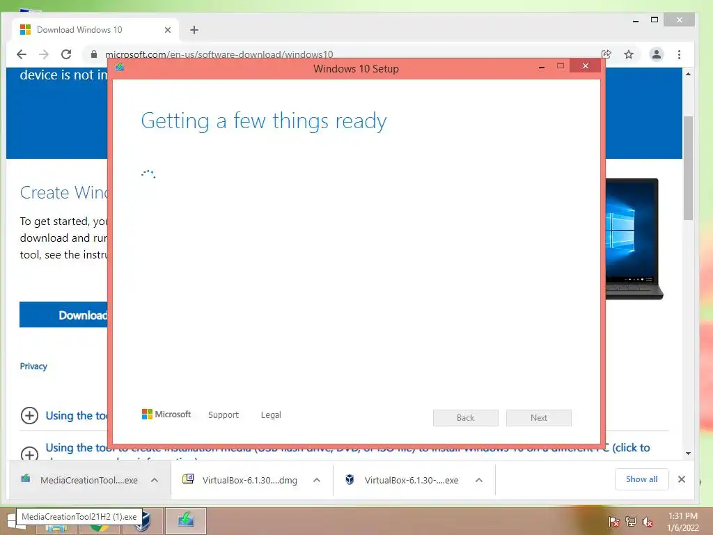Image resolution: width=713 pixels, height=535 pixels.
Task: Close the Windows 10 Setup window
Action: coord(585,66)
